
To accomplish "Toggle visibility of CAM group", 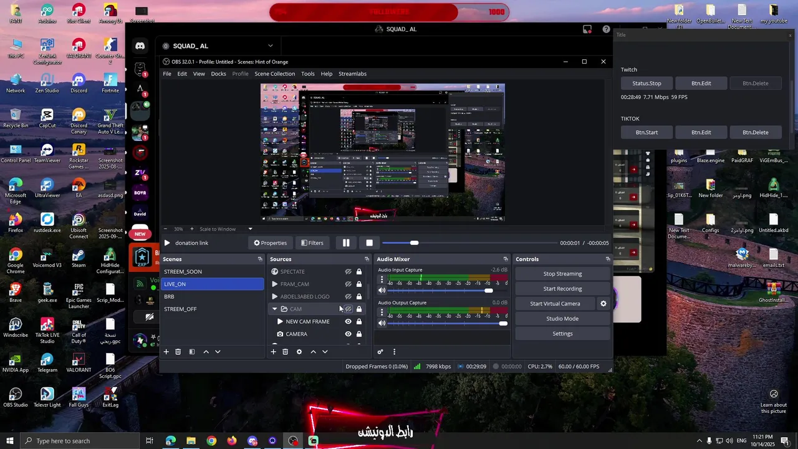I will 349,309.
